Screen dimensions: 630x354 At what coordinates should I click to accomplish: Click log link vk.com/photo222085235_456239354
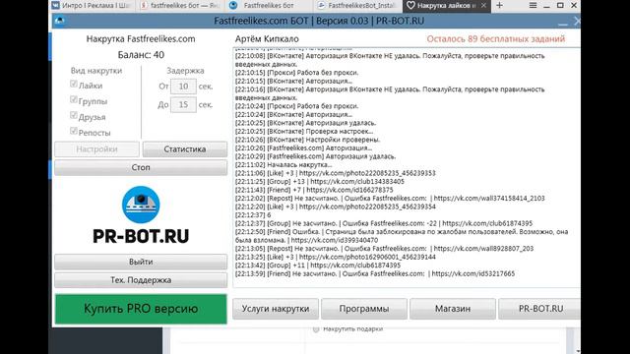pyautogui.click(x=367, y=206)
